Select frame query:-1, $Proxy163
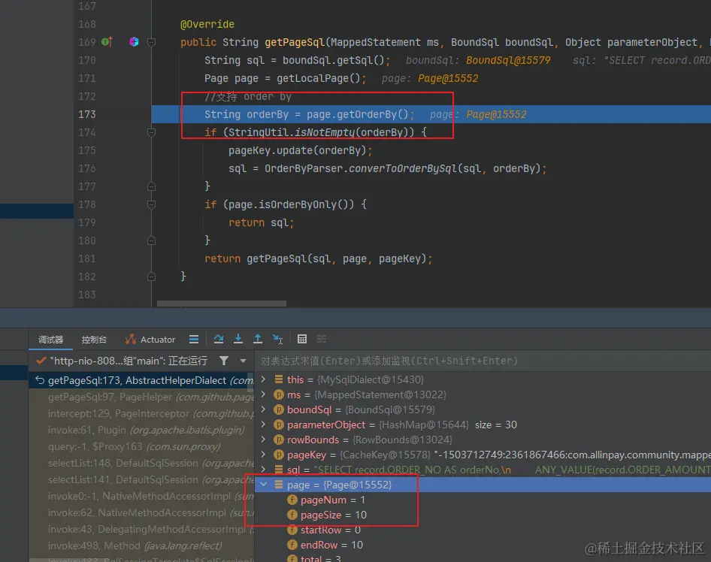The width and height of the screenshot is (711, 562). coord(141,446)
